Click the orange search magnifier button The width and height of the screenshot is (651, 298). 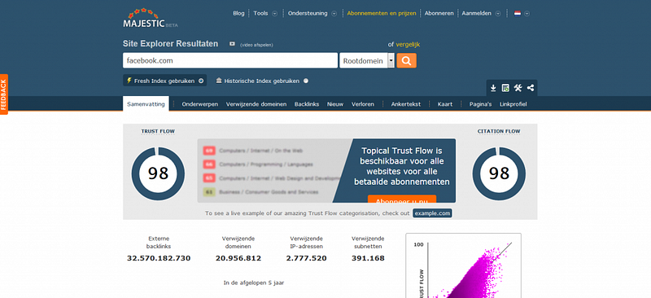point(406,61)
